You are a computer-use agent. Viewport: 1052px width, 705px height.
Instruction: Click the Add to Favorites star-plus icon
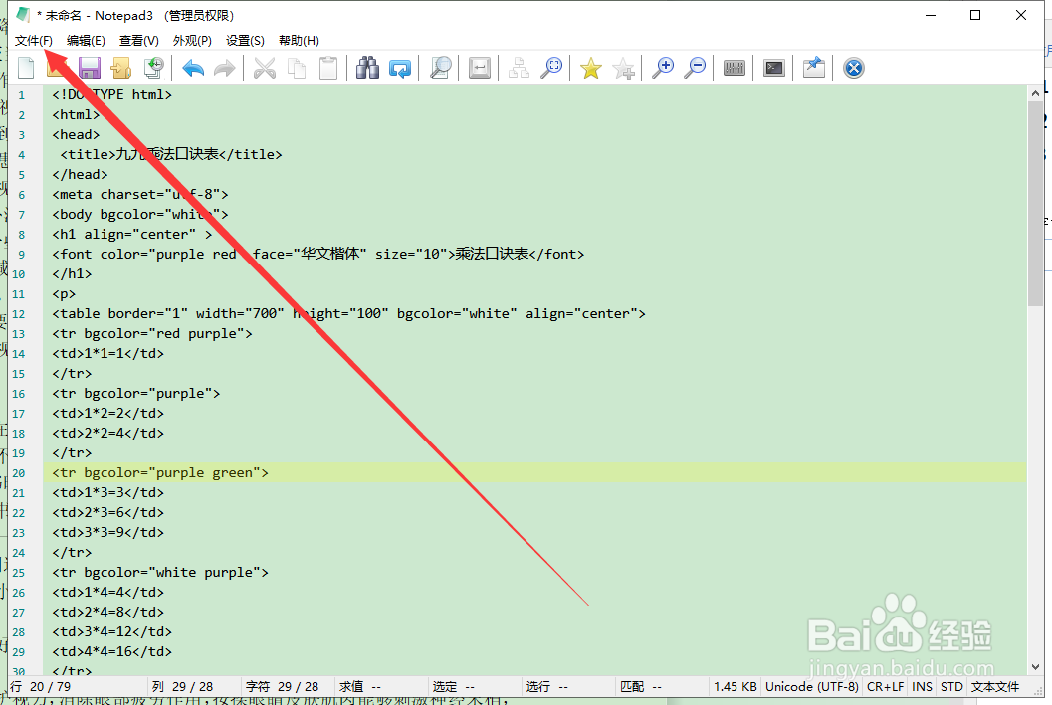[623, 68]
